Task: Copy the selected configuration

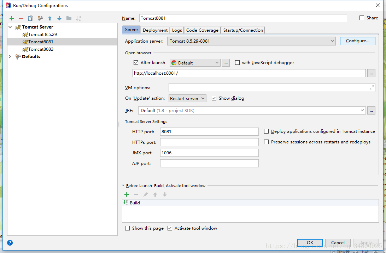Action: (x=30, y=18)
